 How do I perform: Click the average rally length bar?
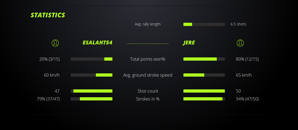pos(204,24)
